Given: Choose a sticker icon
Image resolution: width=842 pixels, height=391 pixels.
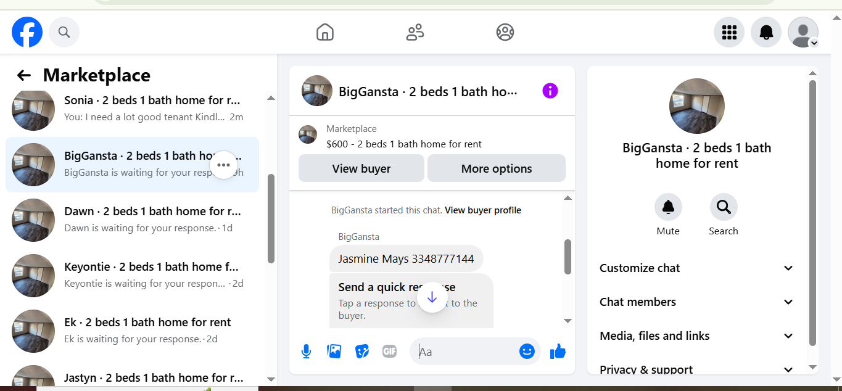Looking at the screenshot, I should tap(361, 352).
